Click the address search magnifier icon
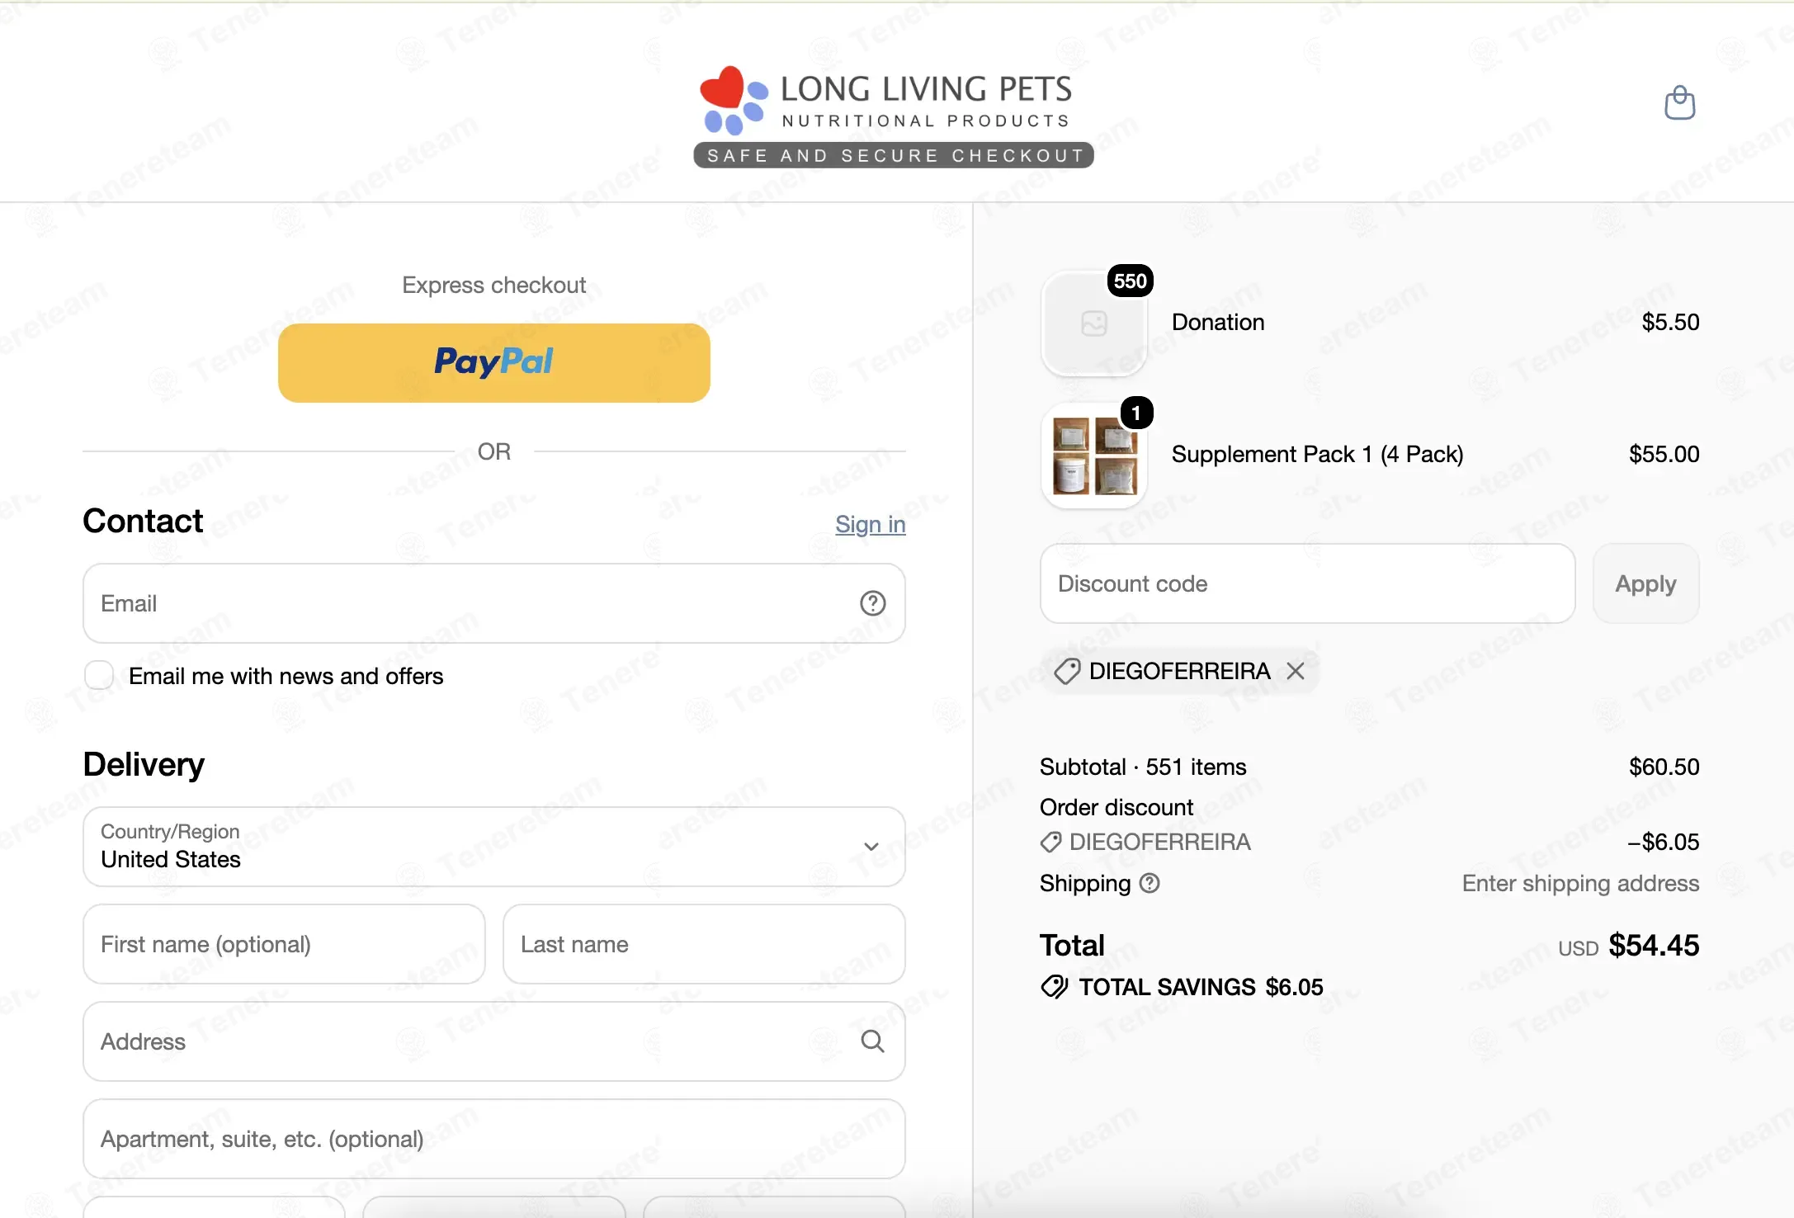This screenshot has width=1794, height=1218. click(x=872, y=1041)
